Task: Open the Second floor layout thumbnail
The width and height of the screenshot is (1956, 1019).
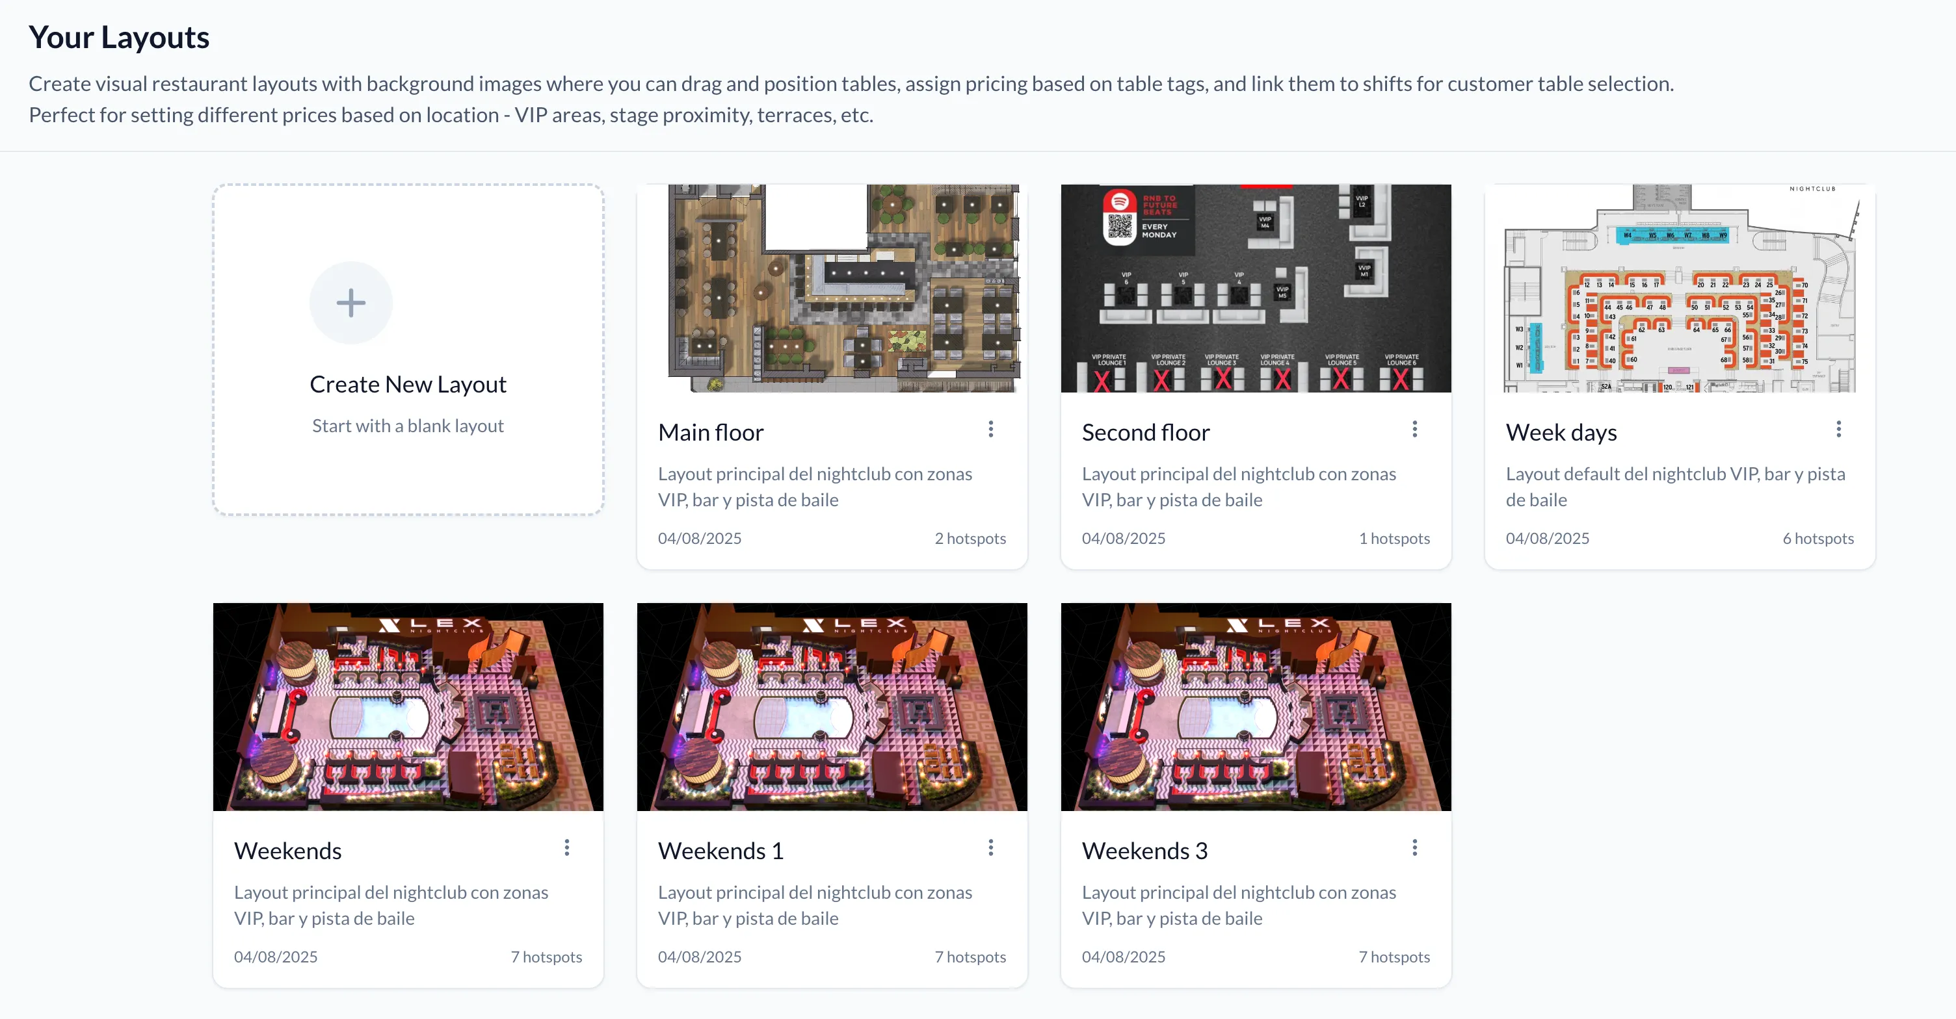Action: (1256, 289)
